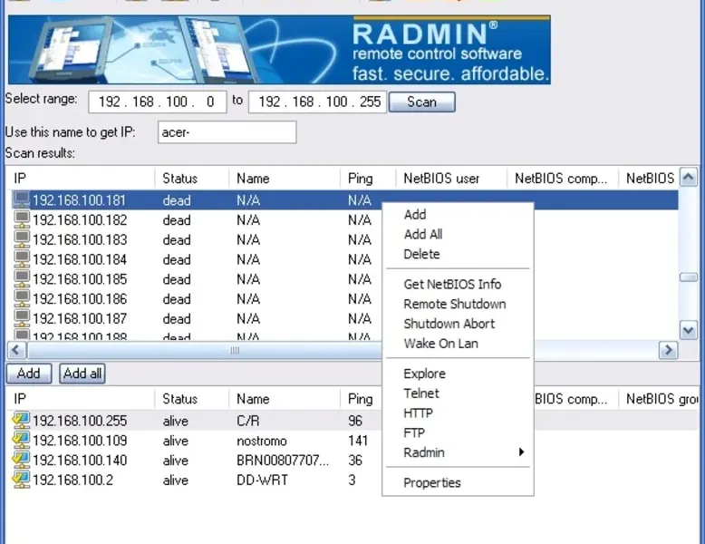Choose Add from the context menu
Image resolution: width=705 pixels, height=544 pixels.
(x=458, y=215)
